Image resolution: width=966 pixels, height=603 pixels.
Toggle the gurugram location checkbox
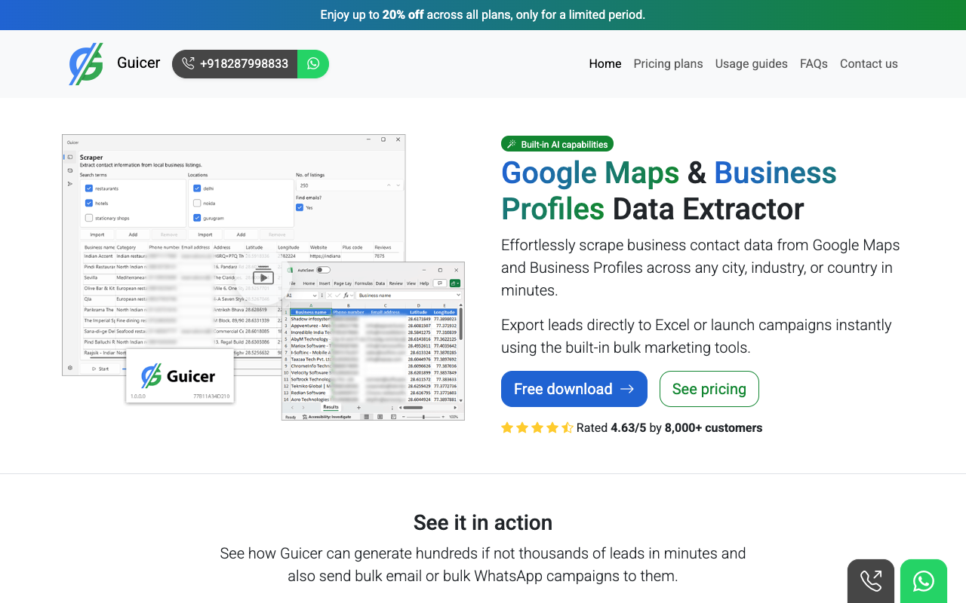click(x=197, y=218)
